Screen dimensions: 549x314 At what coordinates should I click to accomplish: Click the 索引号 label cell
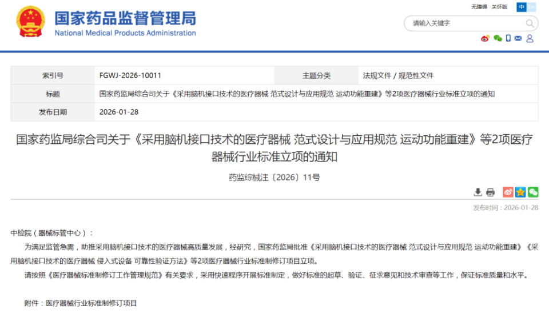[53, 75]
